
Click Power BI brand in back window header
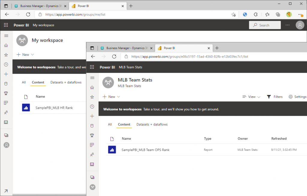[x=21, y=25]
